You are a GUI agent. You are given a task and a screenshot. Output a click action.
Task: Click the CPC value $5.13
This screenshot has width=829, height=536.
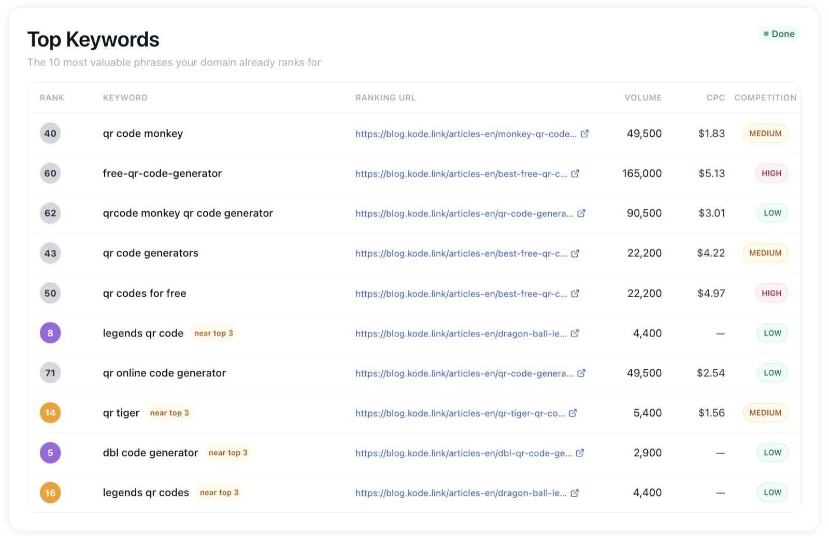point(711,173)
